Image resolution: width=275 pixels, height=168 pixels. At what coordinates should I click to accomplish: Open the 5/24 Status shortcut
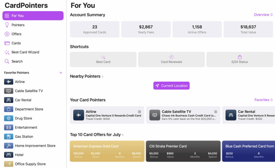[x=240, y=59]
